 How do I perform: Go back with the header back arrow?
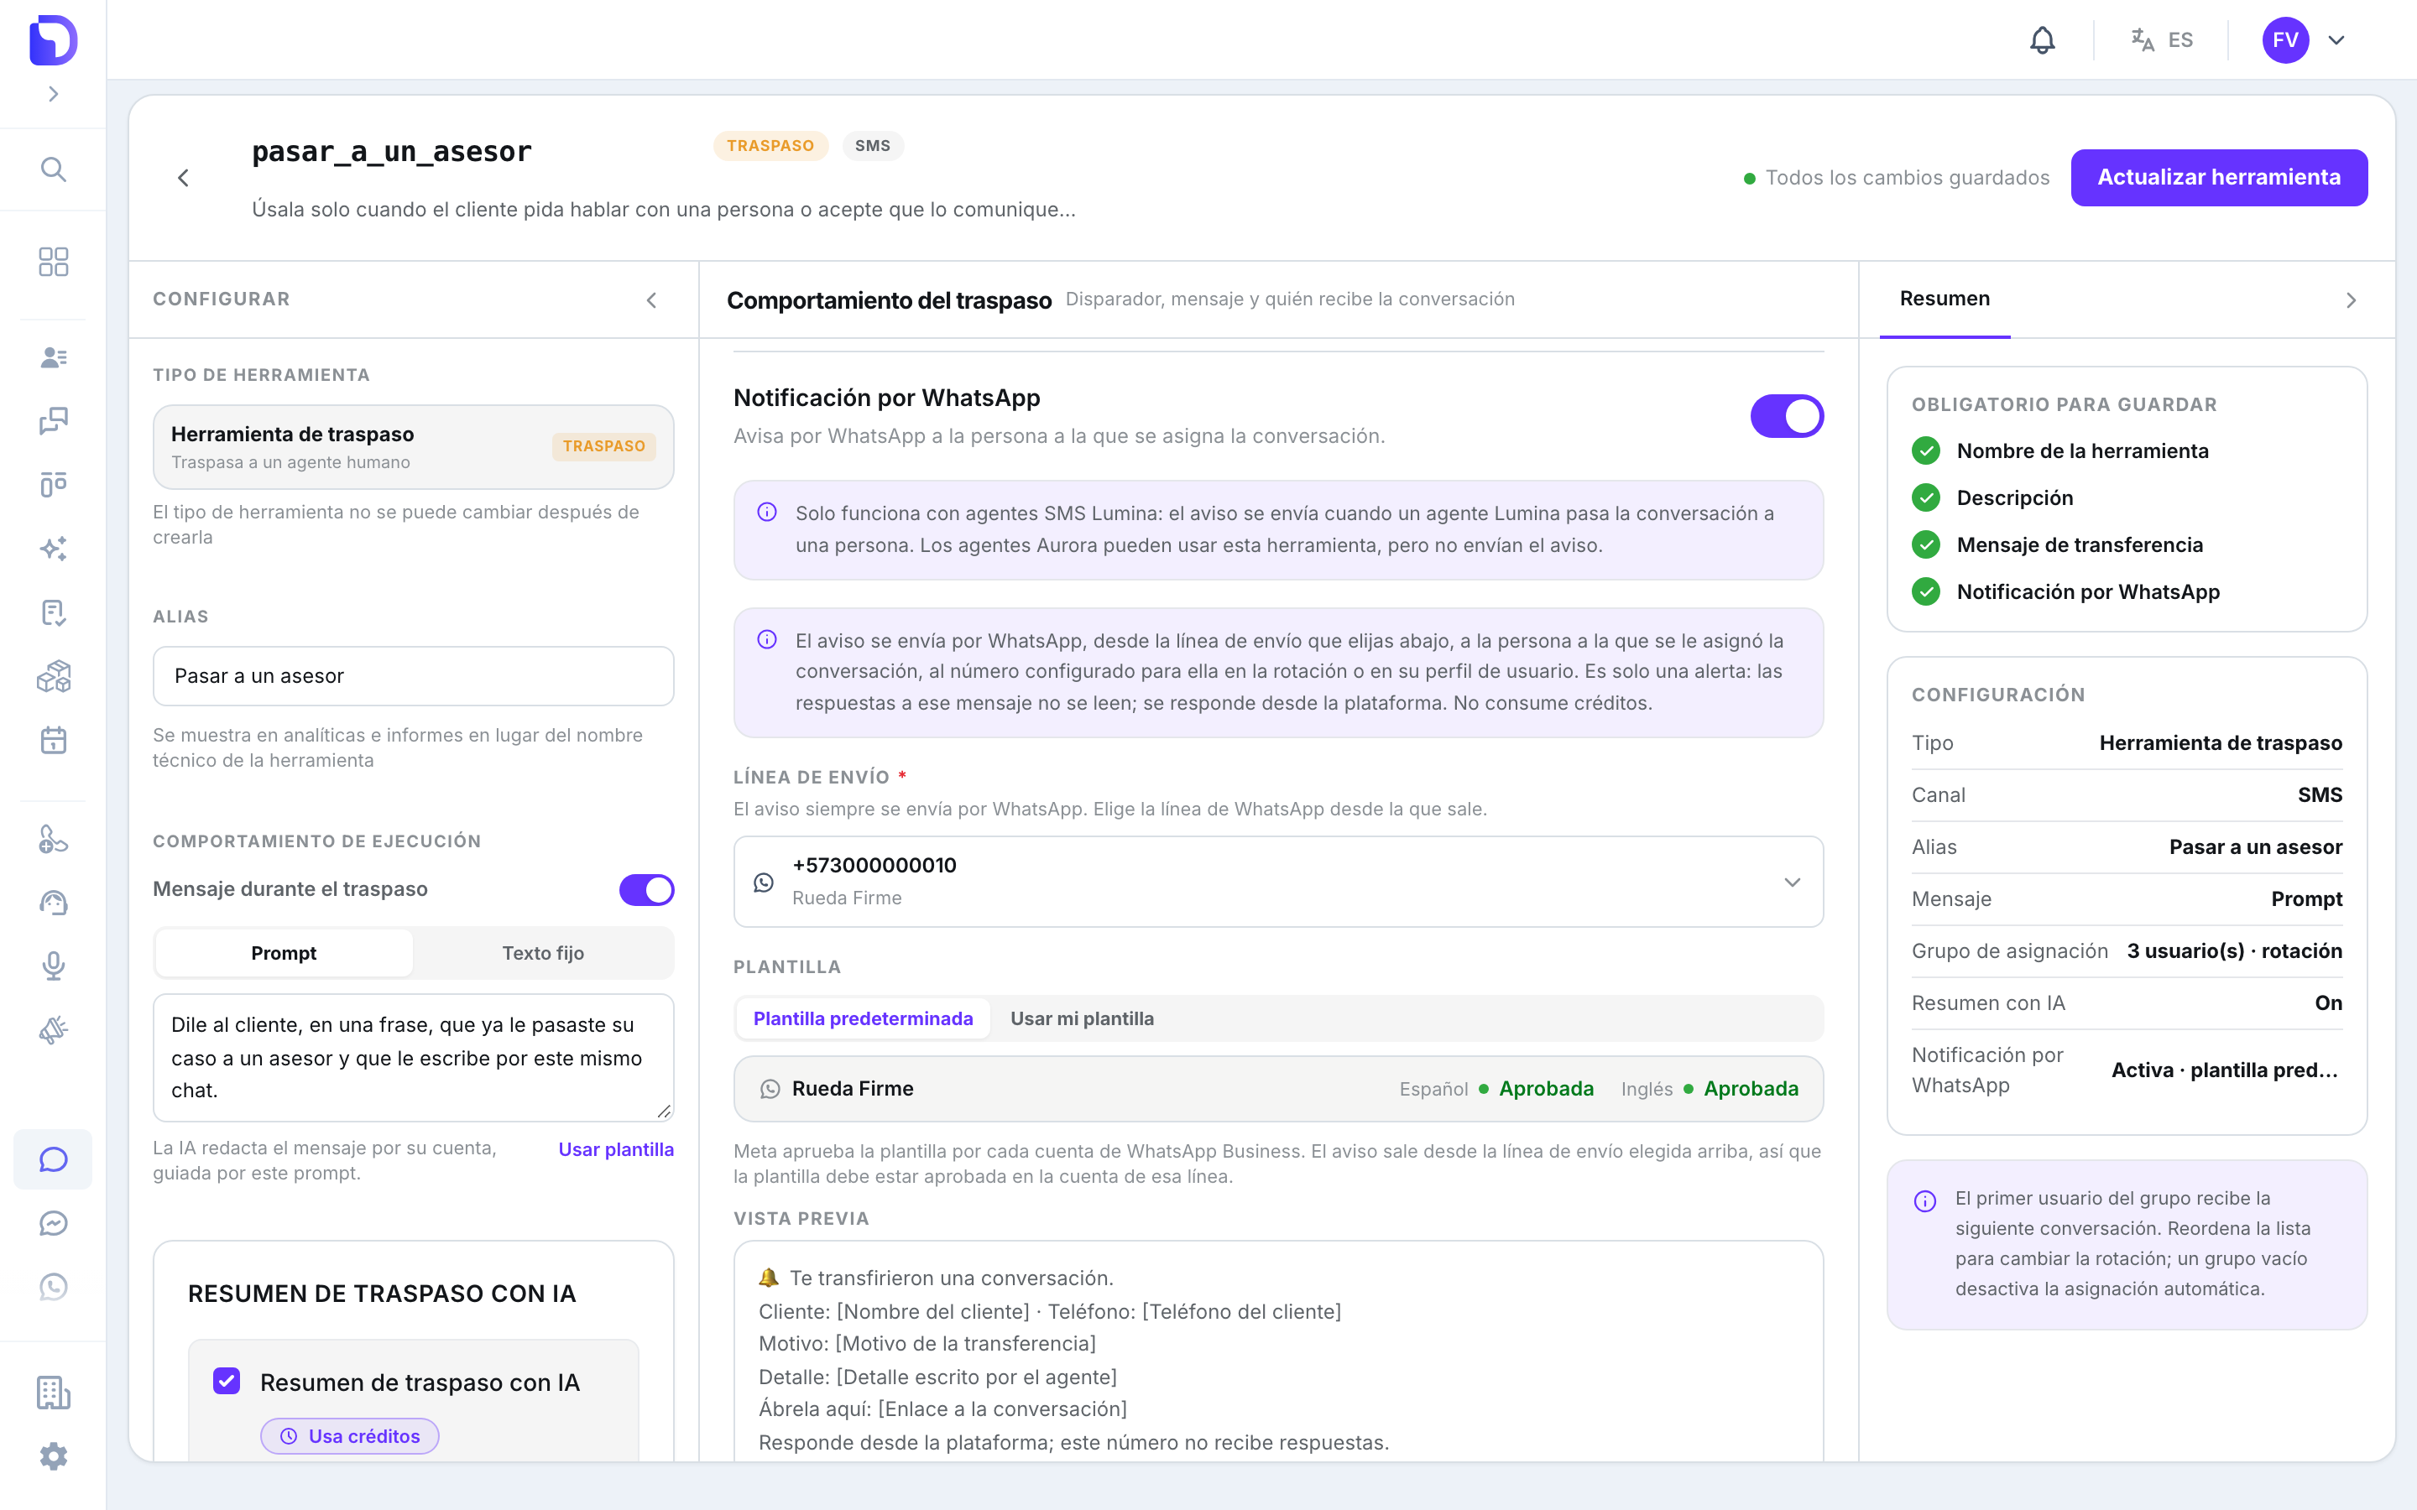183,178
